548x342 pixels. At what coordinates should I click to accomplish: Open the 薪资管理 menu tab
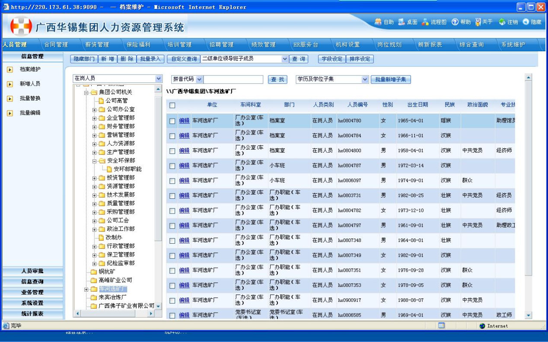point(97,44)
